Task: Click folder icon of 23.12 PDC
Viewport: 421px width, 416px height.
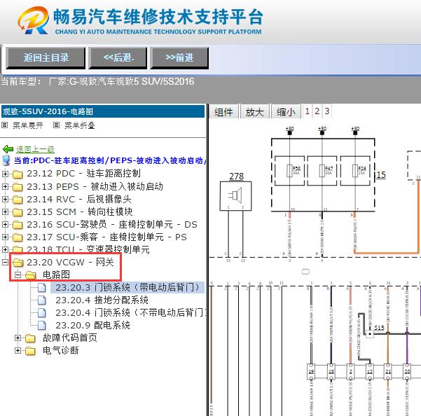Action: pos(18,174)
